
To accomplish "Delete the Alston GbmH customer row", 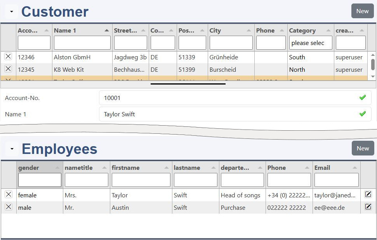I will pyautogui.click(x=8, y=57).
